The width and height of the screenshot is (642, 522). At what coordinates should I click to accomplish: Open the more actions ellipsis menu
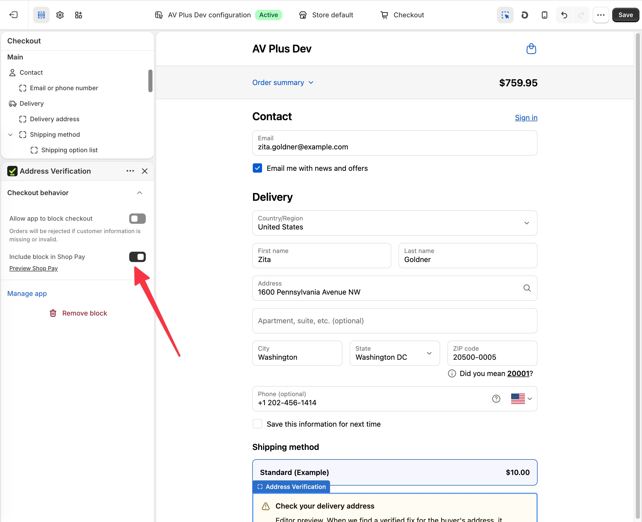click(x=601, y=15)
